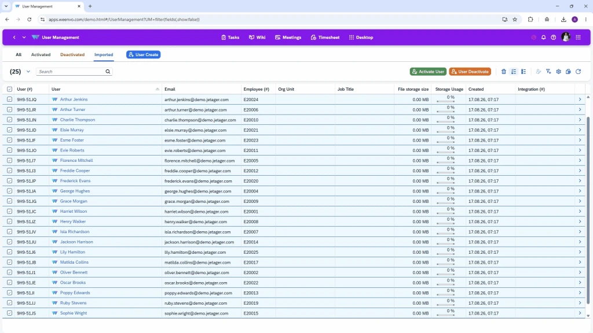
Task: Switch to the list view icon
Action: (x=524, y=71)
